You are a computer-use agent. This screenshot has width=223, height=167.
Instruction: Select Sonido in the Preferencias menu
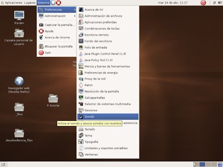coord(108,117)
